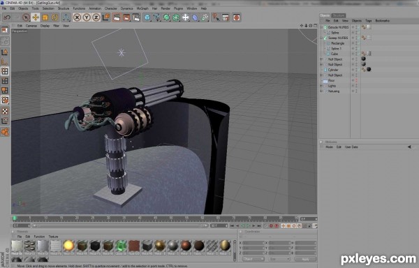Open the particle objects icon
The width and height of the screenshot is (419, 268).
coord(205,17)
